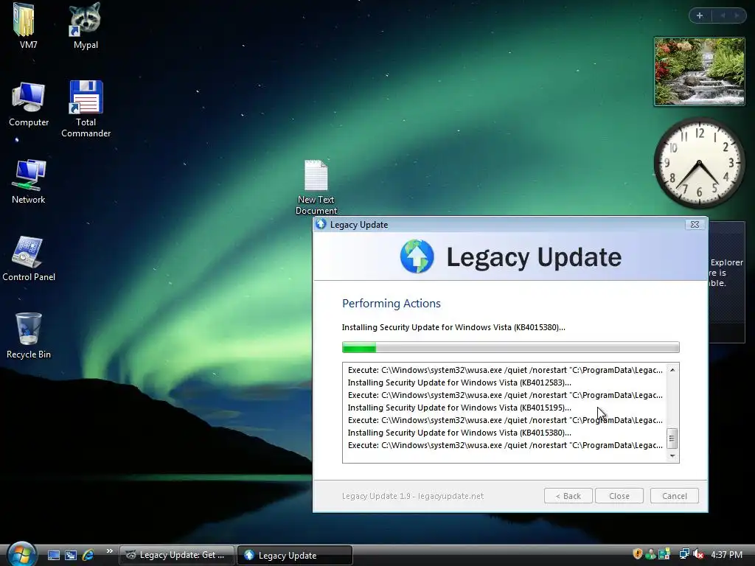This screenshot has height=566, width=755.
Task: Switch to Legacy Update: Get... taskbar window
Action: pos(177,555)
